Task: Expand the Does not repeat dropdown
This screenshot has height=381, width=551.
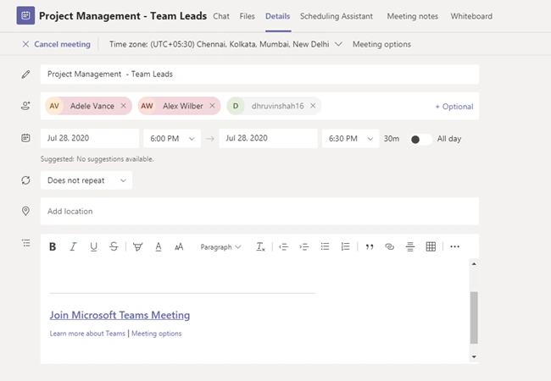Action: [86, 180]
